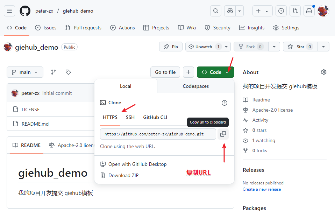Click the GitHub logo icon
This screenshot has height=211, width=335.
click(25, 11)
